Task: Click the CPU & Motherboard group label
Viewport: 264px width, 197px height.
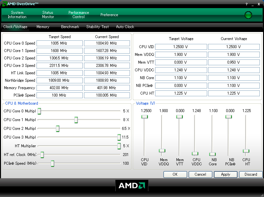Action: (22, 103)
